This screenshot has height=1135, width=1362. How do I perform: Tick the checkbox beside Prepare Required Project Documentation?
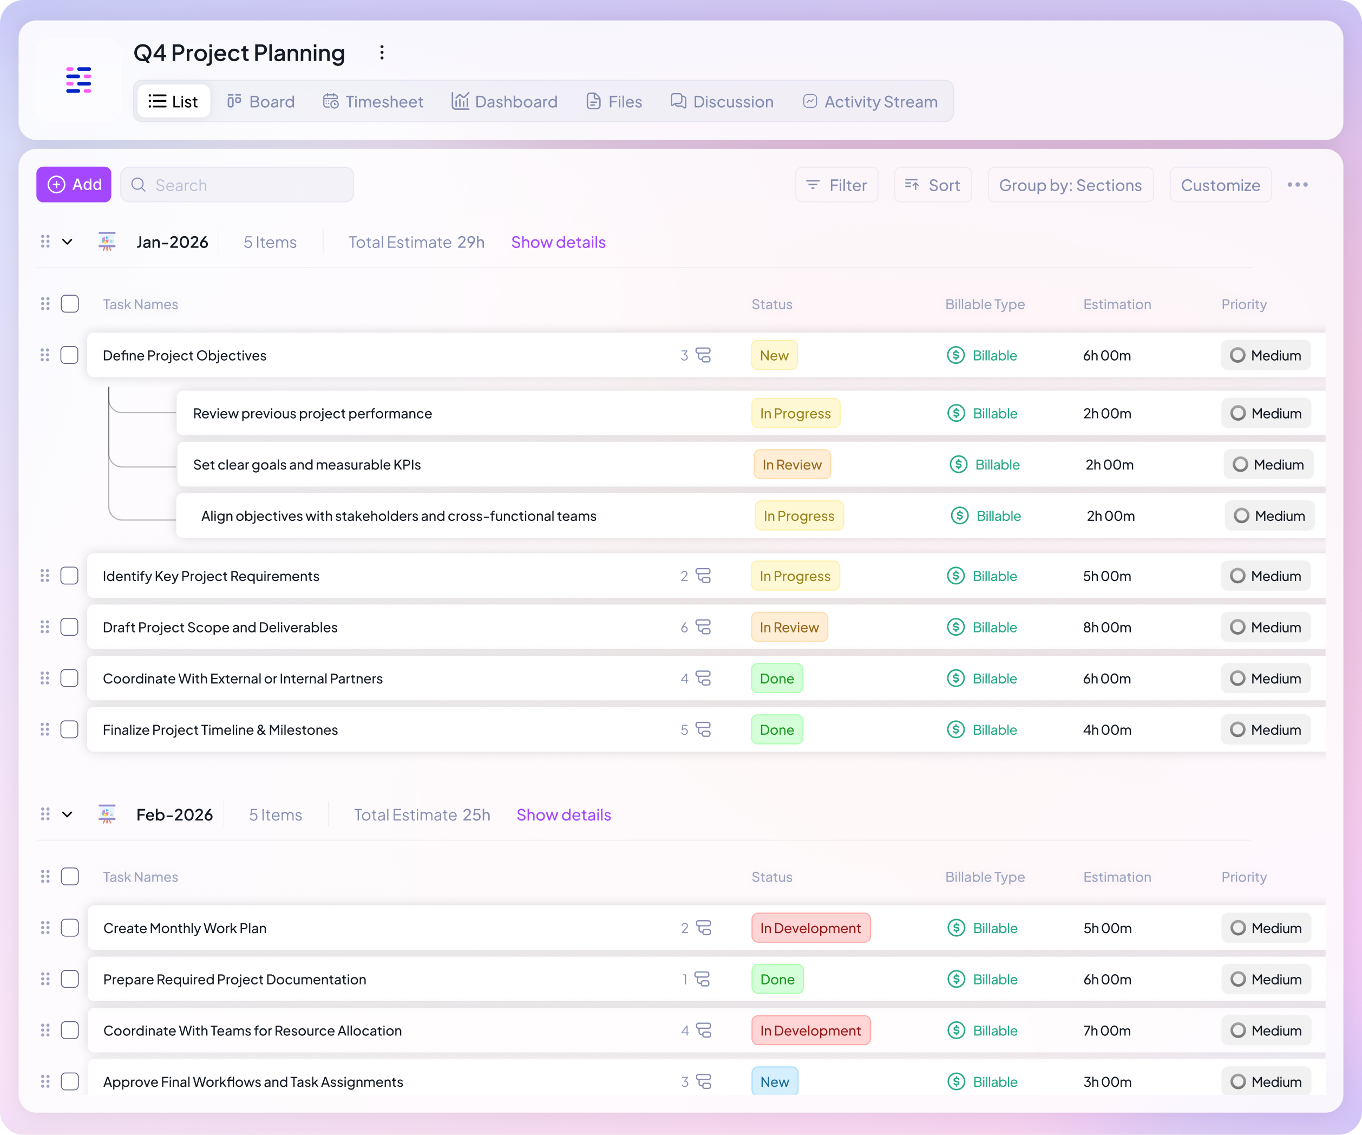(69, 979)
